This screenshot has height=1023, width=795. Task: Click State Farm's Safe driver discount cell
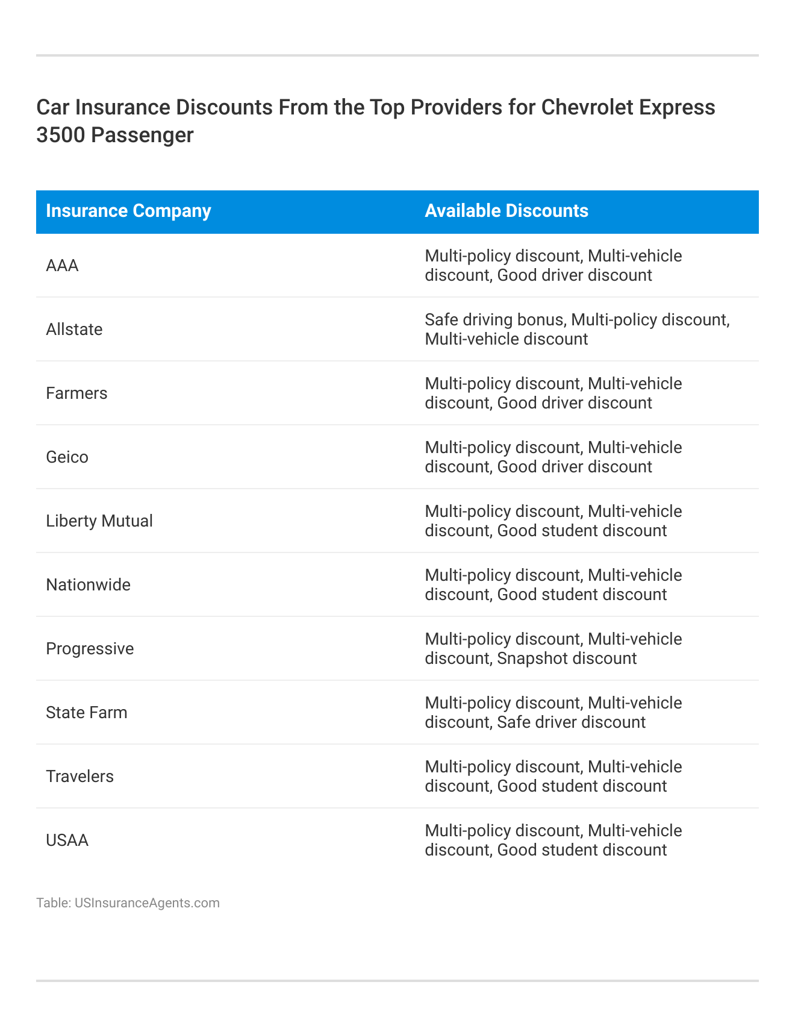point(553,713)
